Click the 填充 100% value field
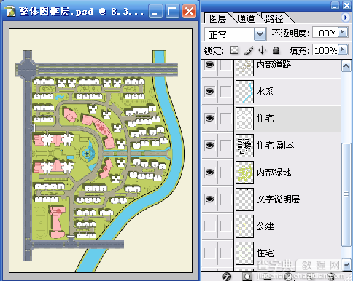Screen dimensions: 353x281 click(x=326, y=50)
